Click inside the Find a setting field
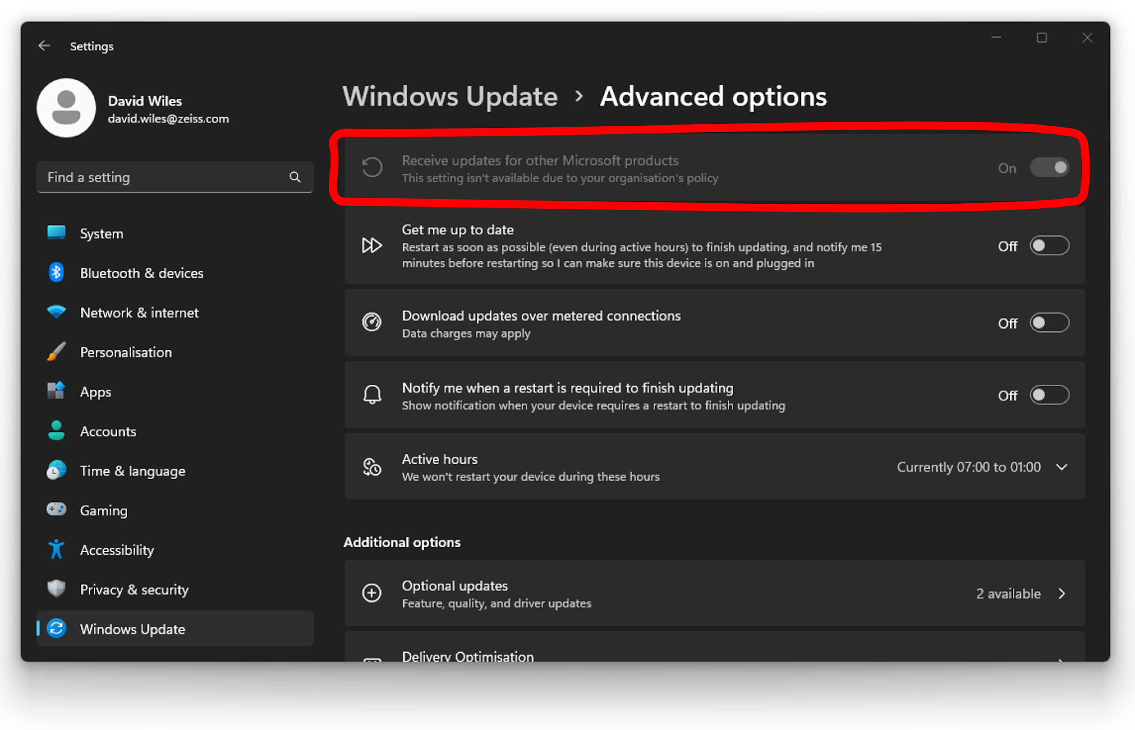This screenshot has width=1135, height=730. pos(142,177)
